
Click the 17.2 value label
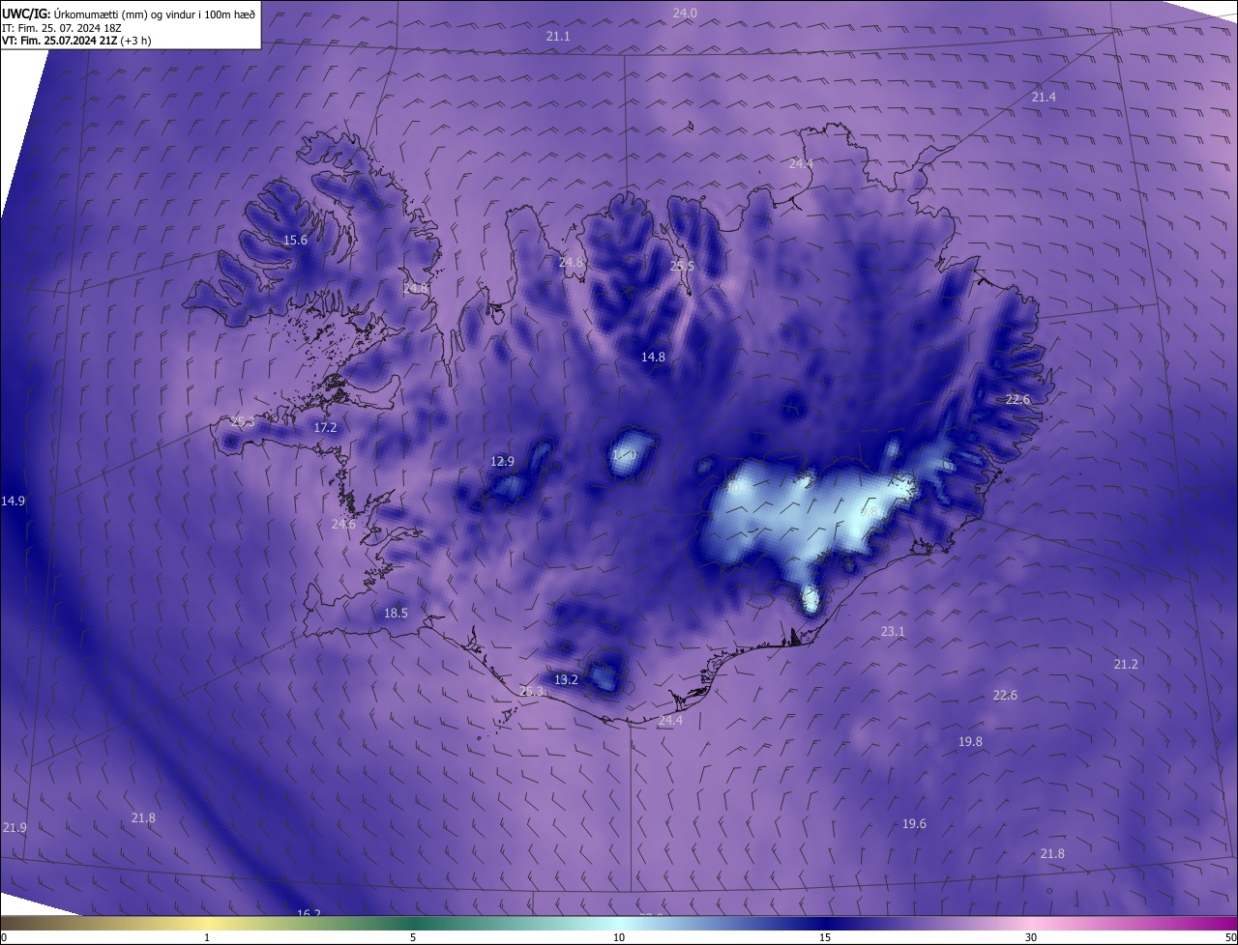[x=325, y=427]
